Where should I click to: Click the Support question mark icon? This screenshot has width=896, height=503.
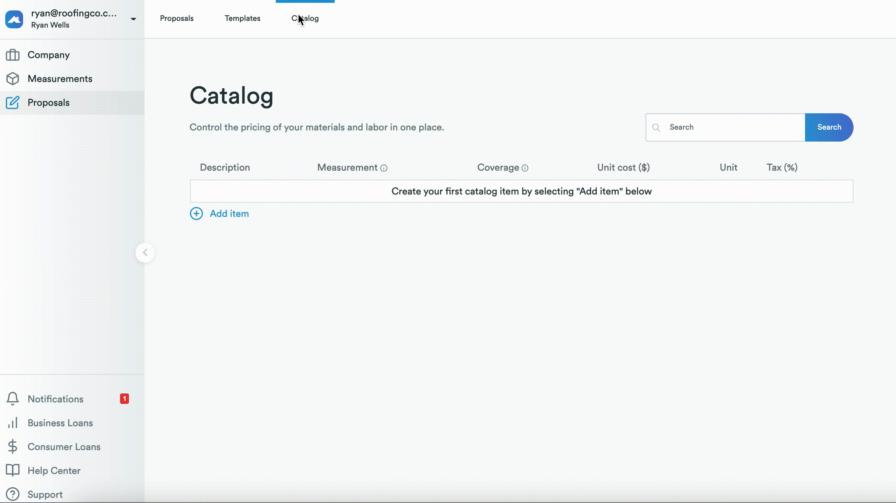point(13,494)
